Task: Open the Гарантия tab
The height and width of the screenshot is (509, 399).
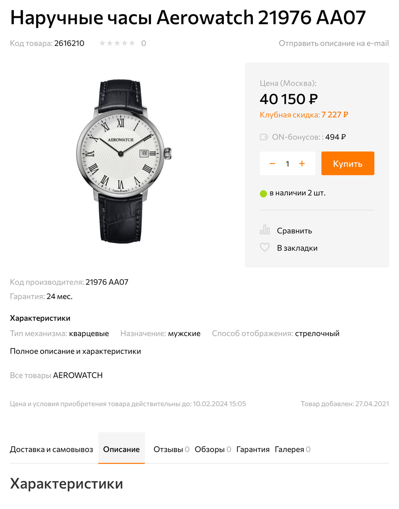Action: tap(253, 449)
